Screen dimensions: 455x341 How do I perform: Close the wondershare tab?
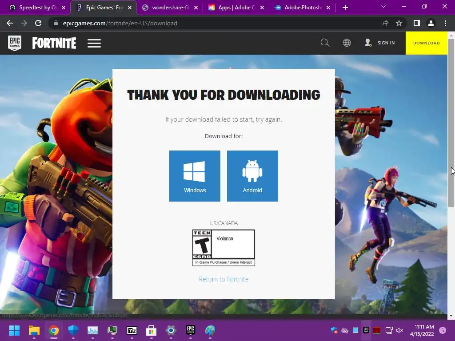(196, 8)
